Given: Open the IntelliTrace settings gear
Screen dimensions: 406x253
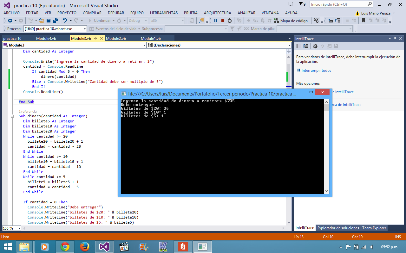Looking at the screenshot, I should (315, 46).
